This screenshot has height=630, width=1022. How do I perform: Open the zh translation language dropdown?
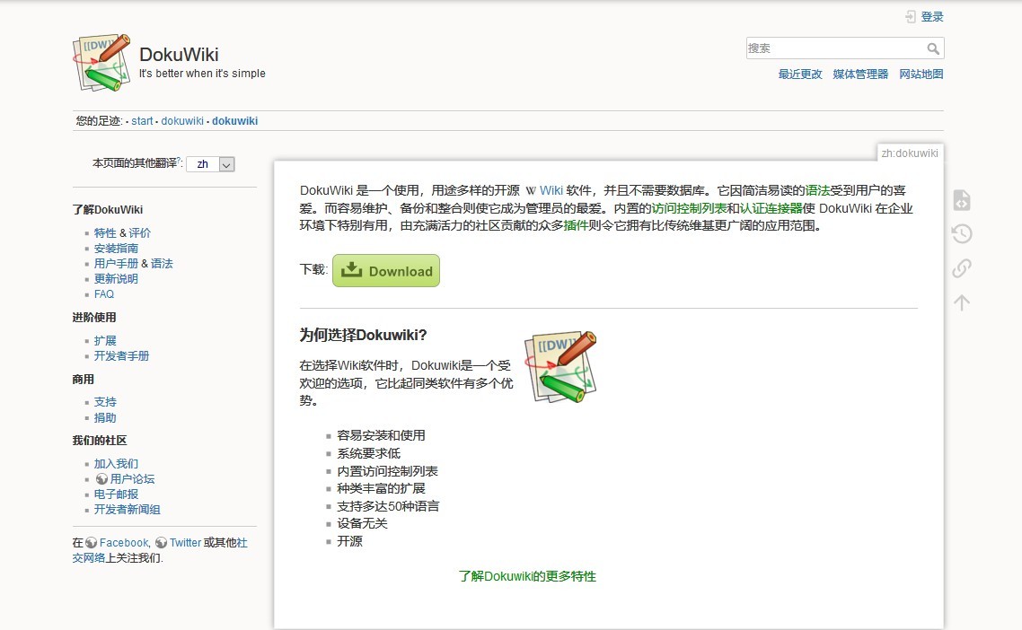click(x=210, y=164)
